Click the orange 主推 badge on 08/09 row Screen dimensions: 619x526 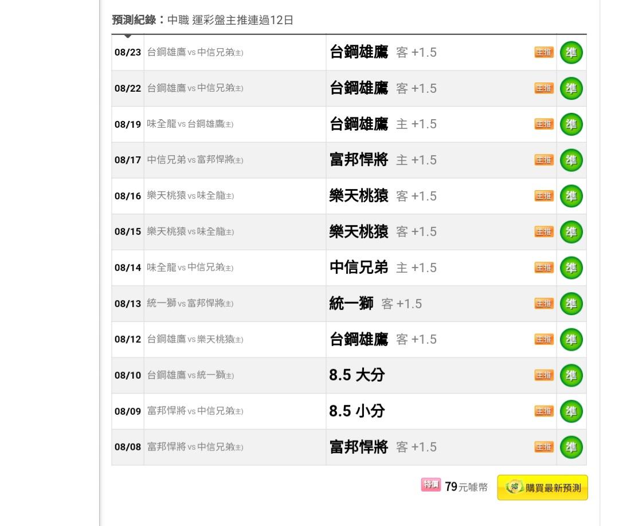tap(544, 411)
